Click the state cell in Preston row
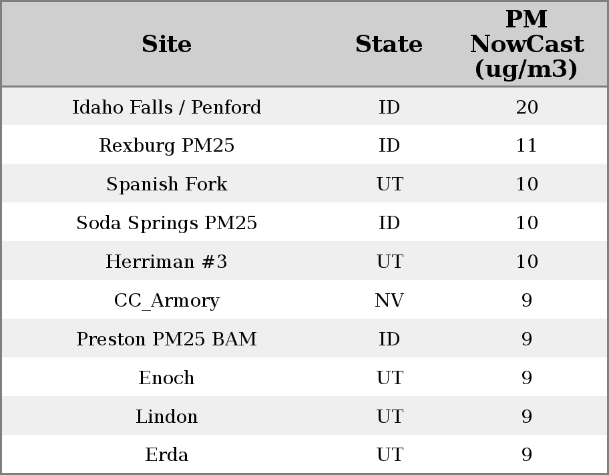 point(389,339)
